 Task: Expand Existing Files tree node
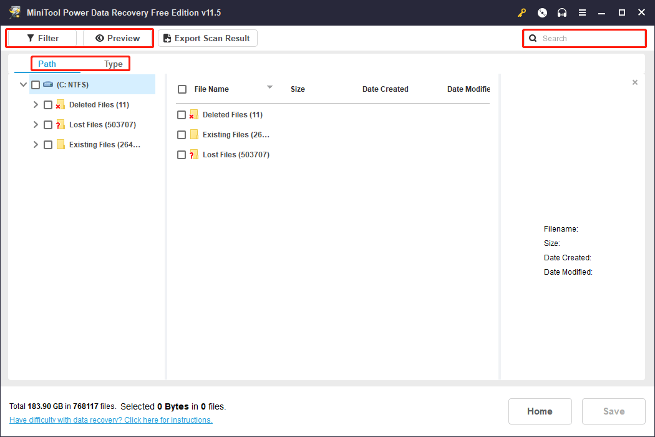(x=36, y=145)
